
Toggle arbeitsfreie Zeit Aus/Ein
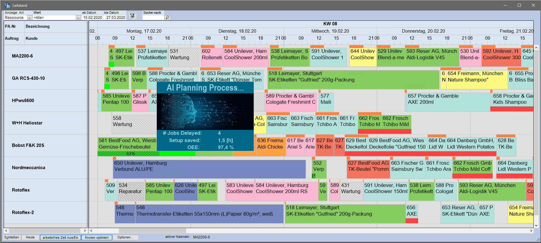(x=61, y=238)
